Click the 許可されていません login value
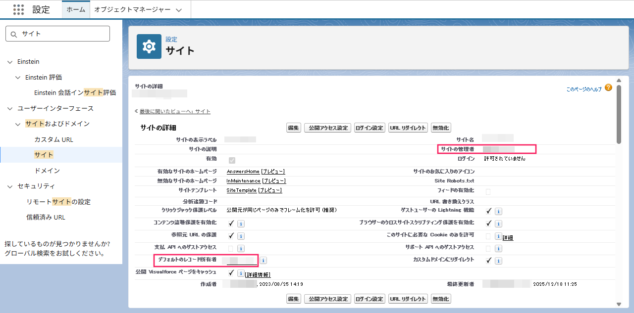 [x=504, y=159]
